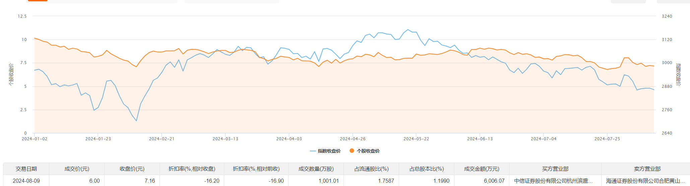Click the 收盘价(元) column header
The width and height of the screenshot is (690, 186).
[x=132, y=169]
